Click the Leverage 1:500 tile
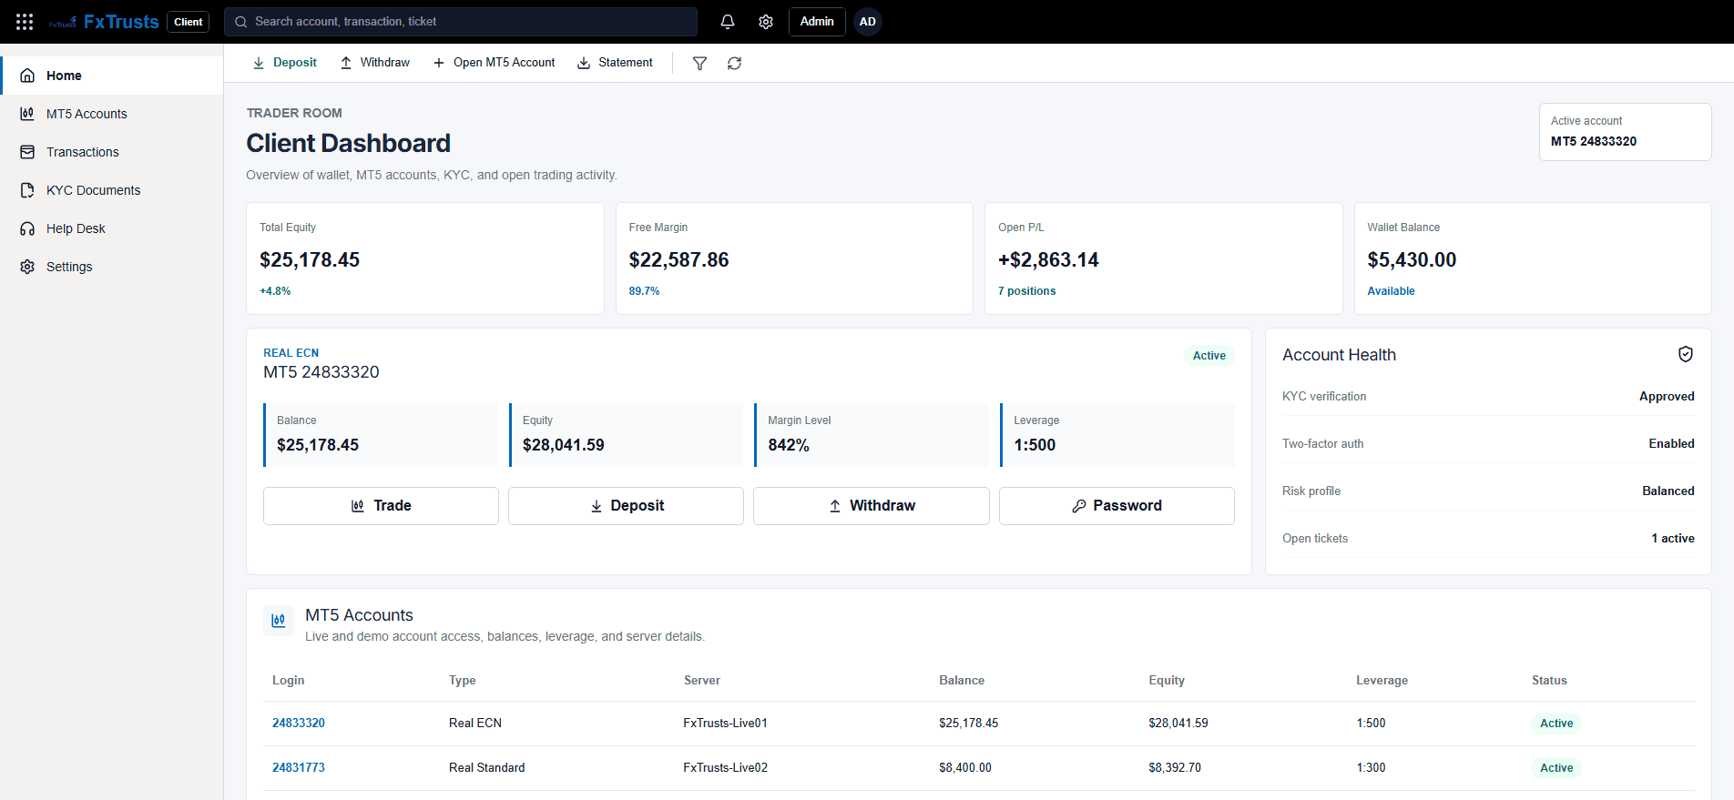Screen dimensions: 1734x800 [x=1117, y=435]
